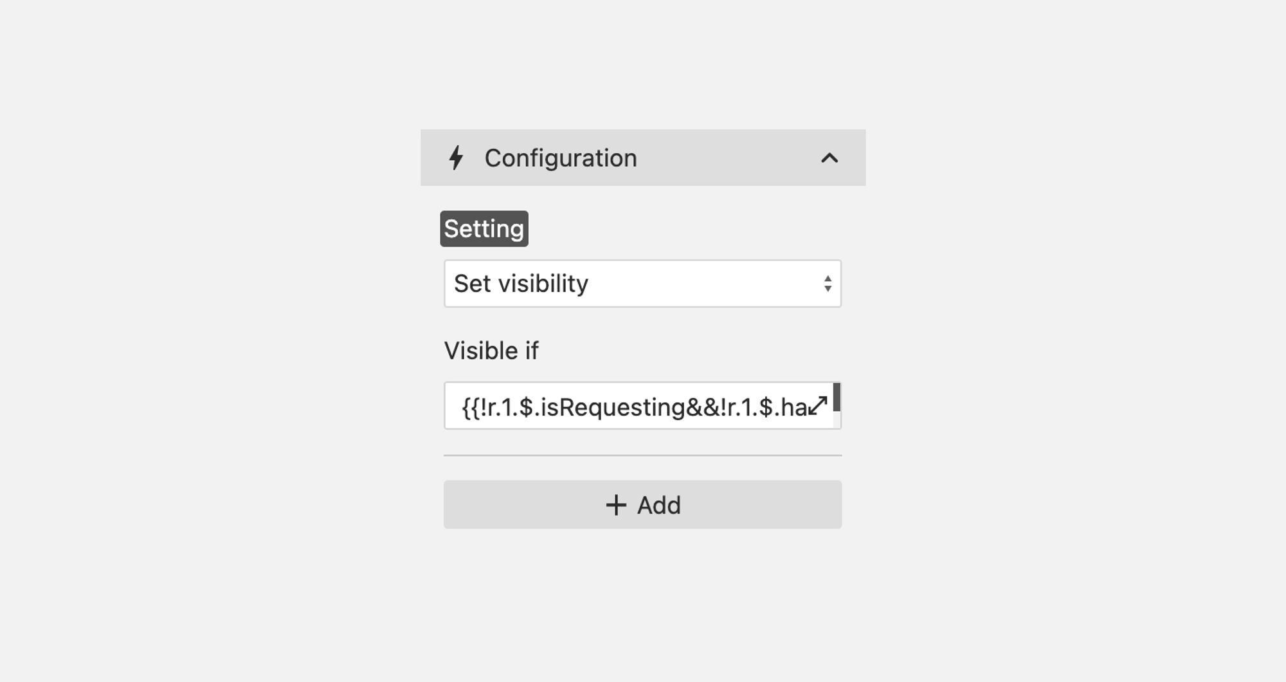Click the opening curly braces in expression
Viewport: 1286px width, 682px height.
[x=470, y=407]
